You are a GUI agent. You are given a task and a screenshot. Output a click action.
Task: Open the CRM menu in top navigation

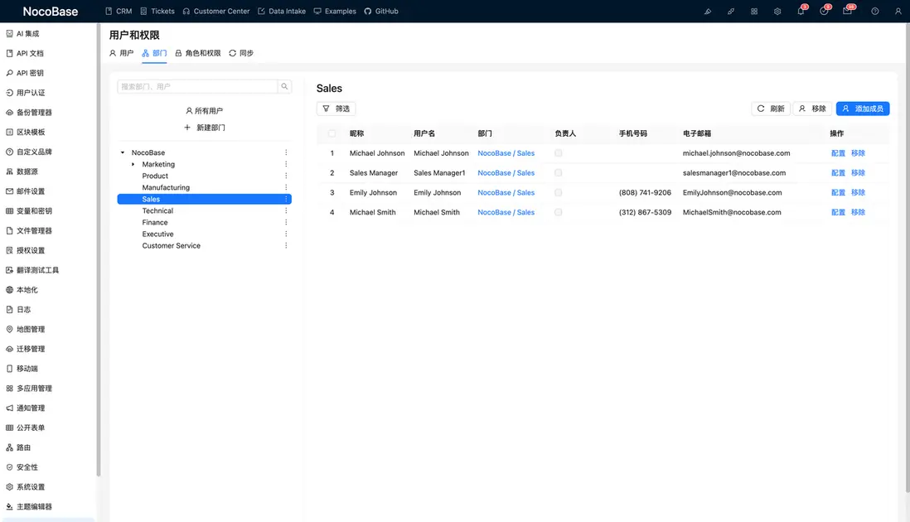pyautogui.click(x=119, y=11)
